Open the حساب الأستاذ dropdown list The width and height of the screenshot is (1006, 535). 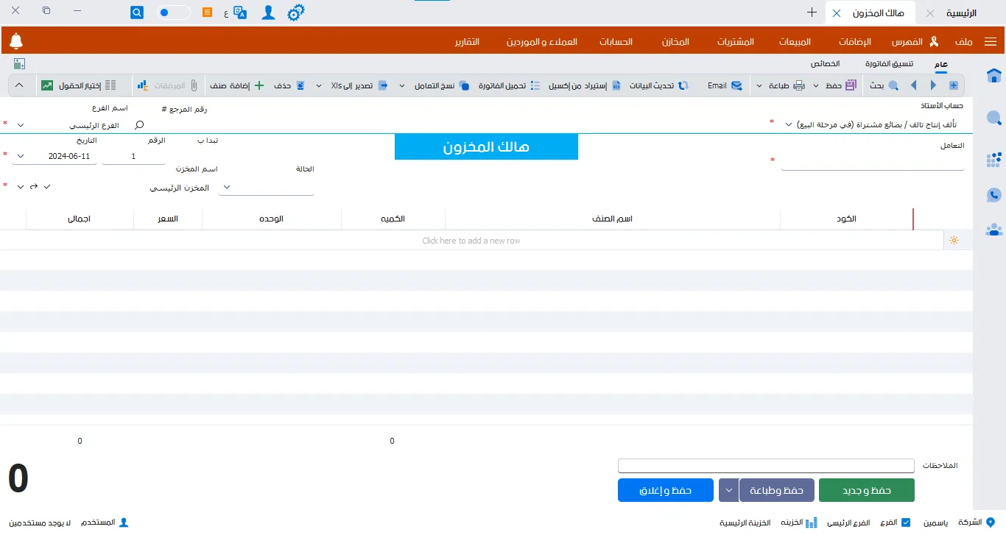[788, 124]
